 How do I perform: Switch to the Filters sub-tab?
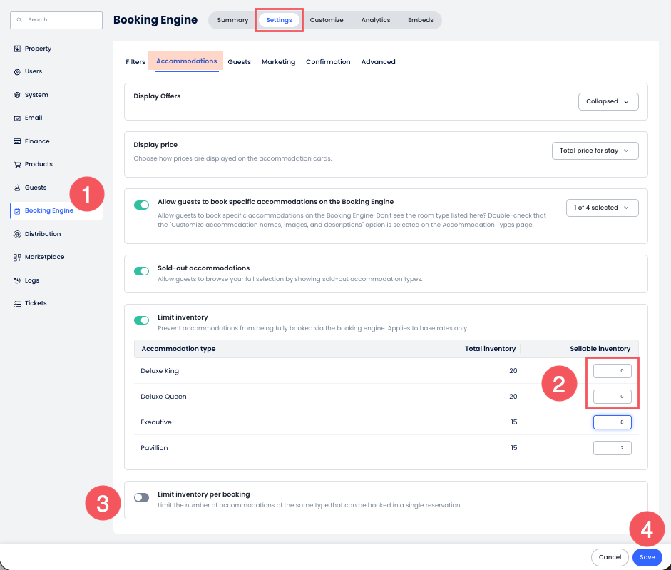coord(135,61)
